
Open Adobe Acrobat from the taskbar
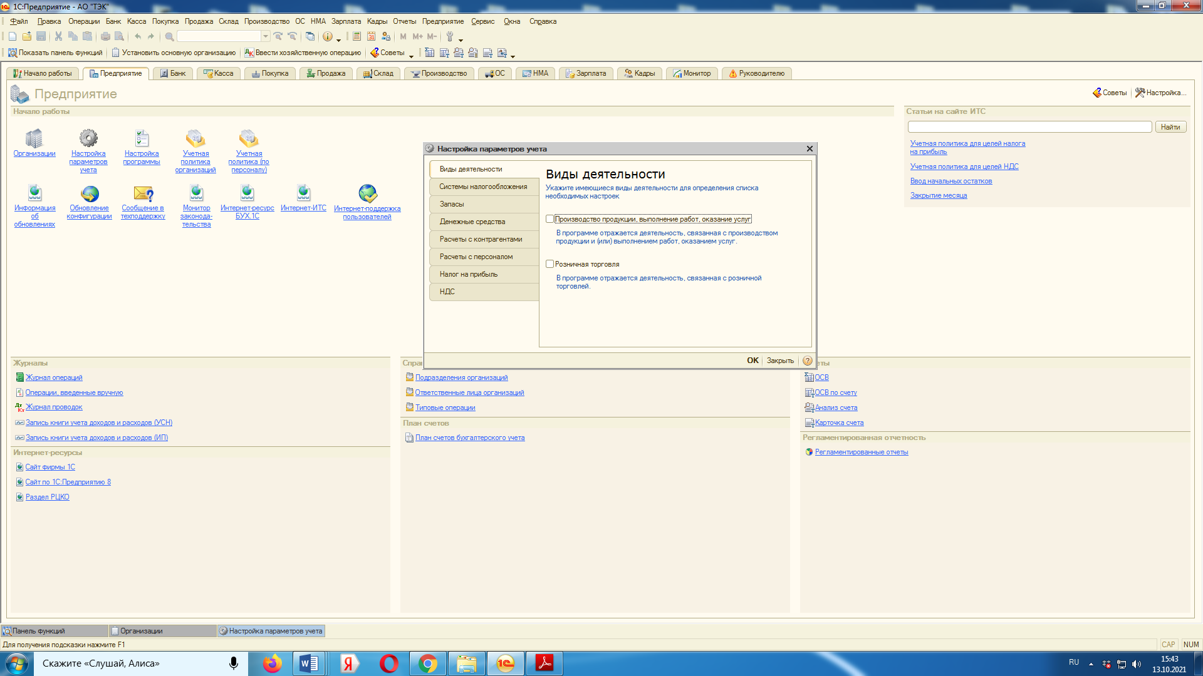(x=544, y=663)
